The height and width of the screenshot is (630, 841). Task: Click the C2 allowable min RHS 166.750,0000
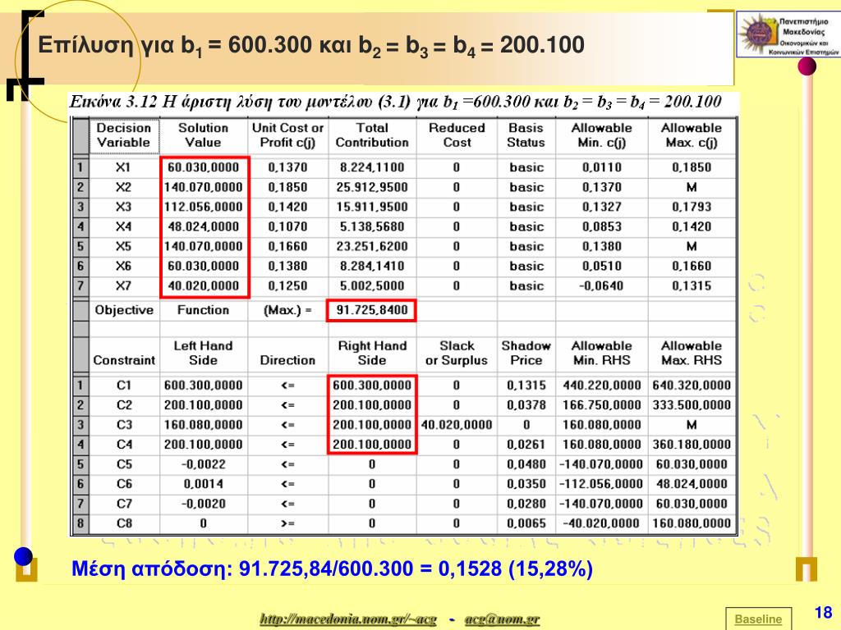coord(601,405)
